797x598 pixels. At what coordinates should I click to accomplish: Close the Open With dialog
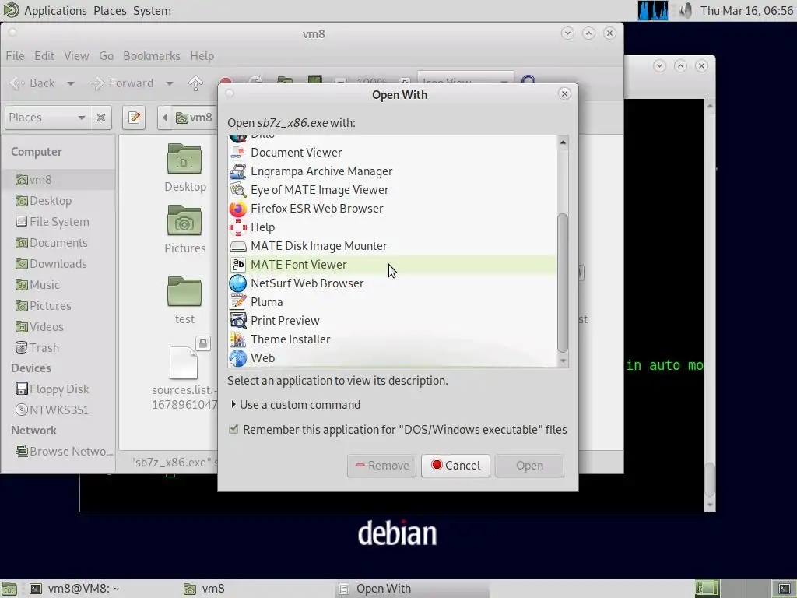[564, 93]
